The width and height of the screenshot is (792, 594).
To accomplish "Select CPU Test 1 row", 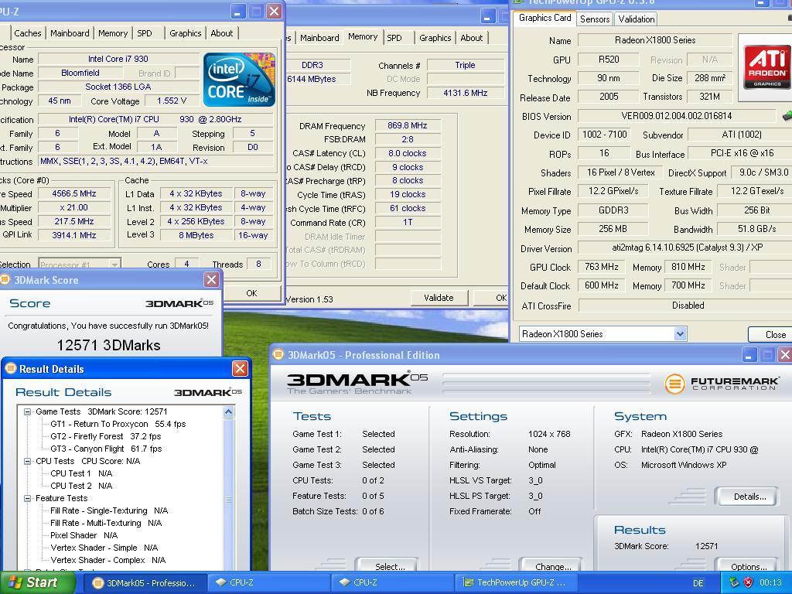I will pos(81,473).
